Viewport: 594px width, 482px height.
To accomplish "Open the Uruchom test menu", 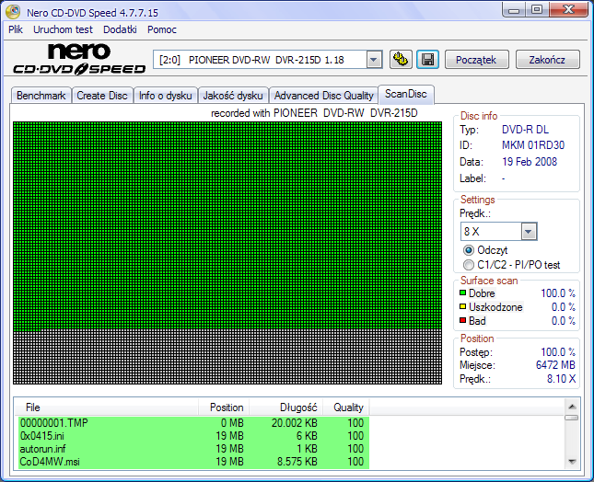I will point(63,29).
